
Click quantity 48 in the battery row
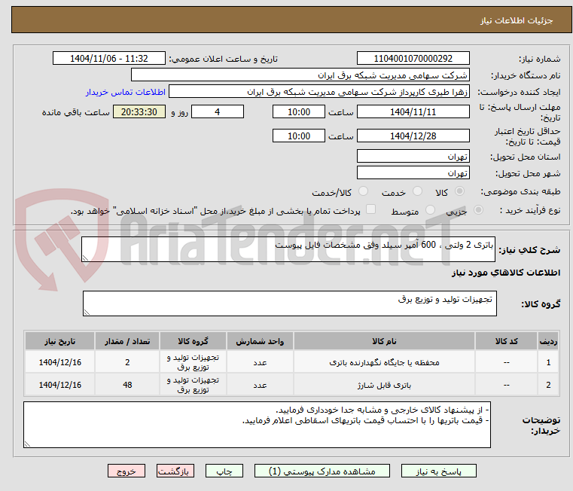click(127, 385)
